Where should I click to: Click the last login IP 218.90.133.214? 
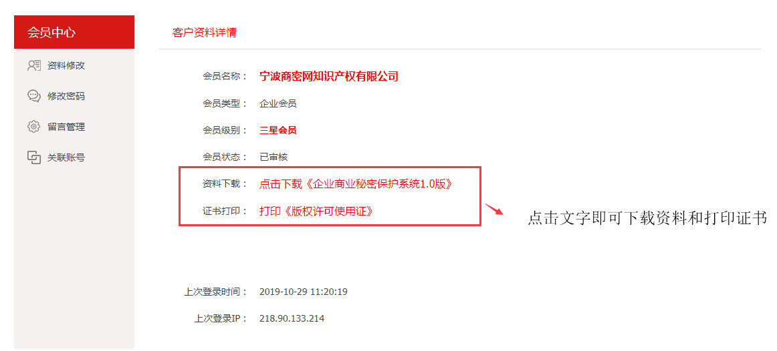(x=292, y=318)
